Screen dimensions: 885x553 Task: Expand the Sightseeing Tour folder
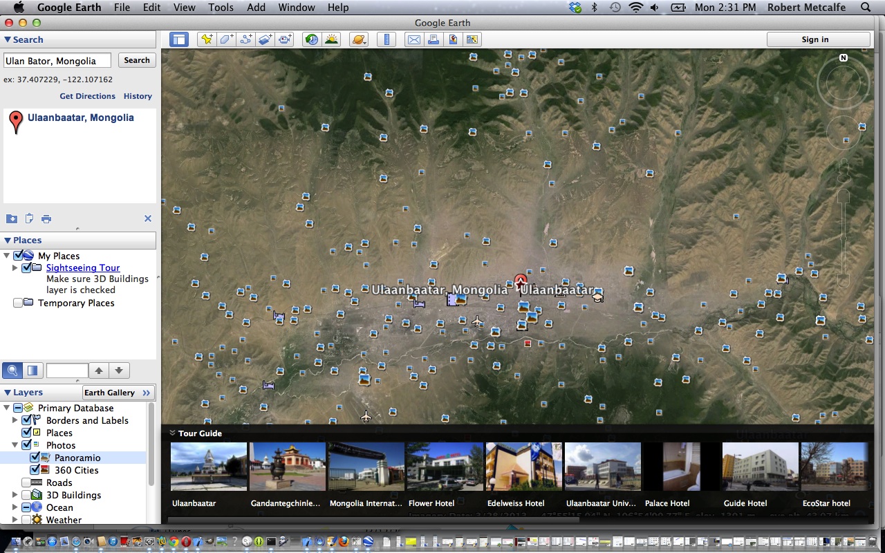[x=15, y=268]
